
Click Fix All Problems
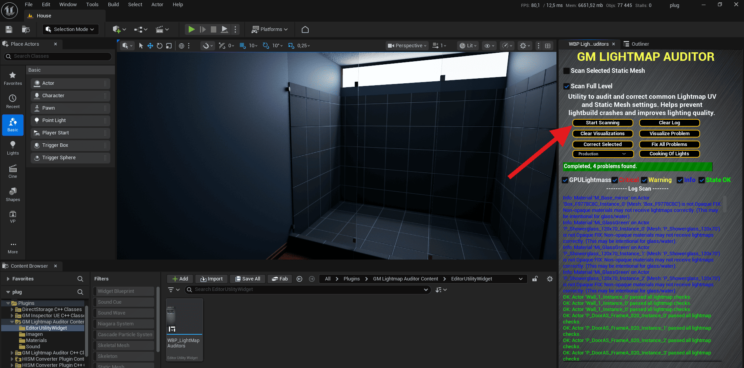(669, 144)
